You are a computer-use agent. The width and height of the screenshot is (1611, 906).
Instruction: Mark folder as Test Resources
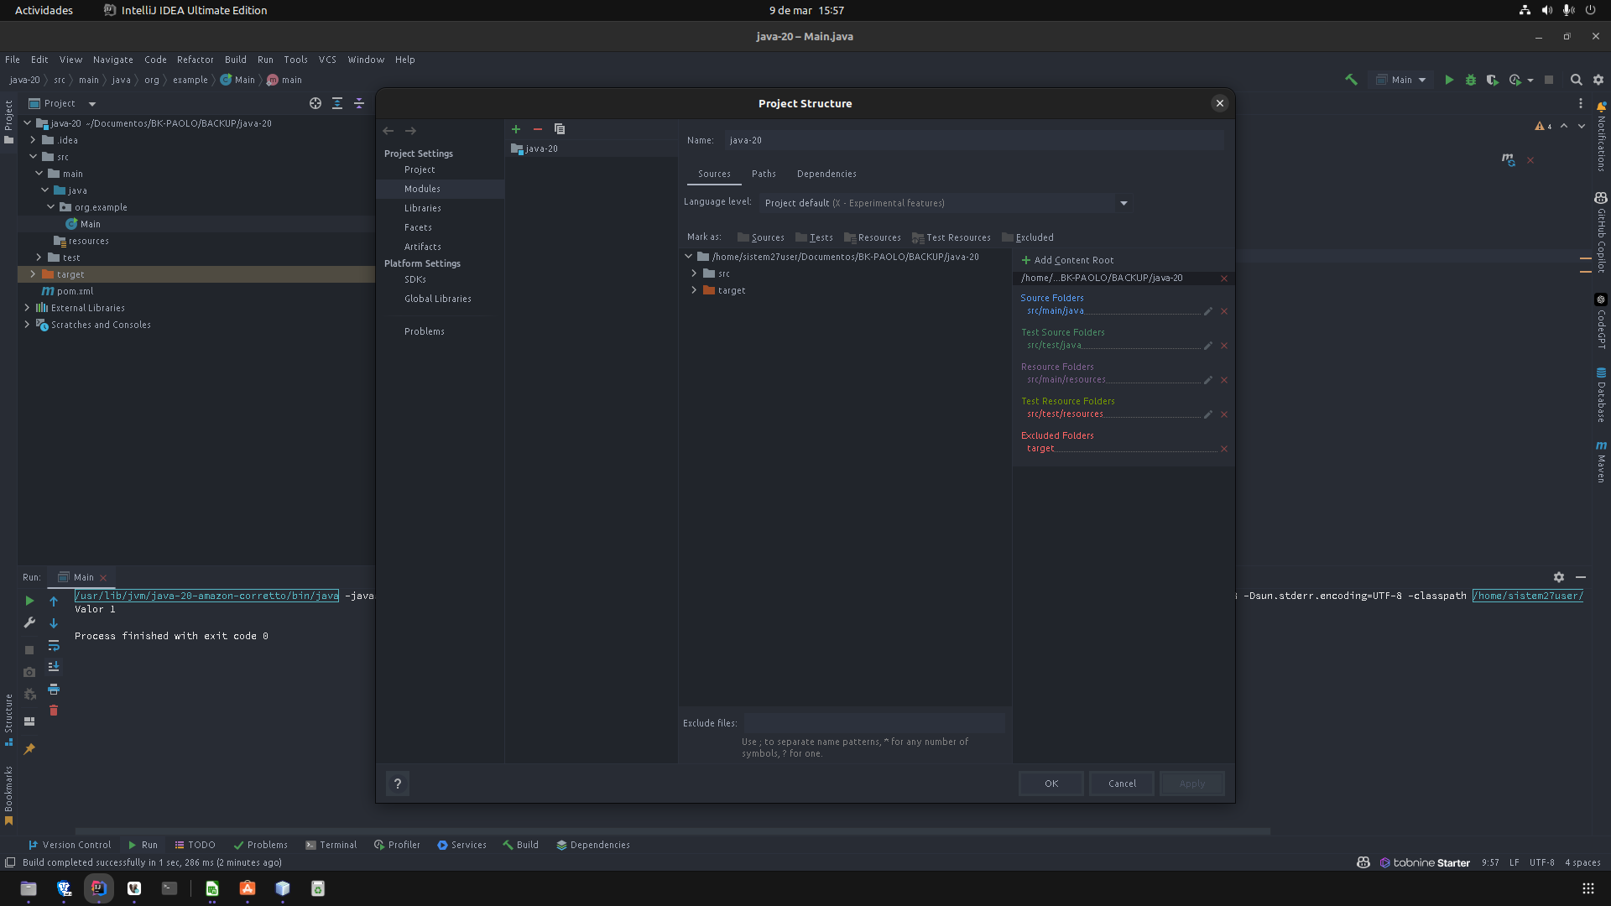coord(951,237)
